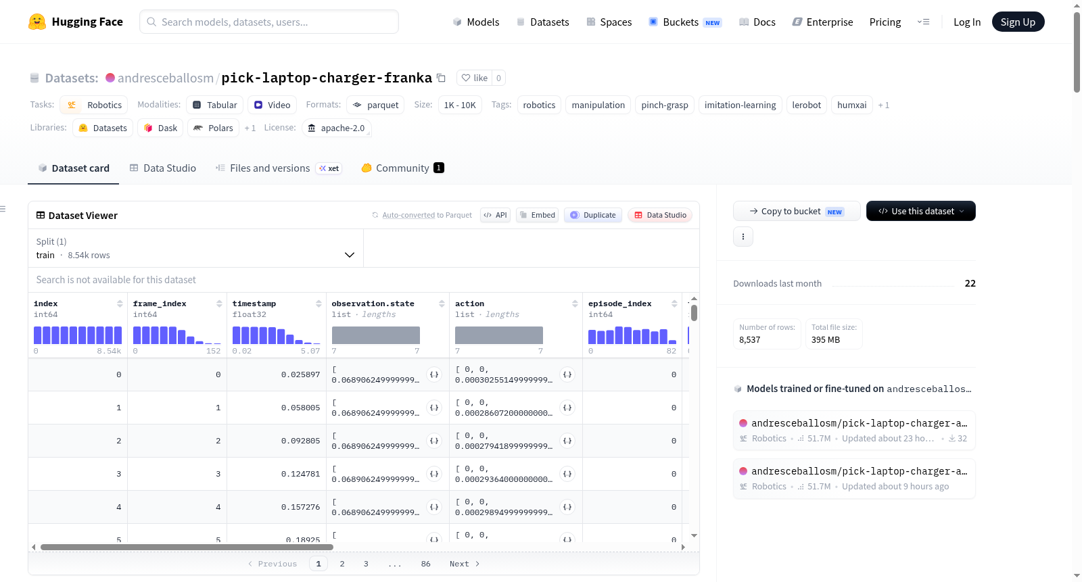Click the Robotics task tag
This screenshot has width=1082, height=582.
(95, 105)
